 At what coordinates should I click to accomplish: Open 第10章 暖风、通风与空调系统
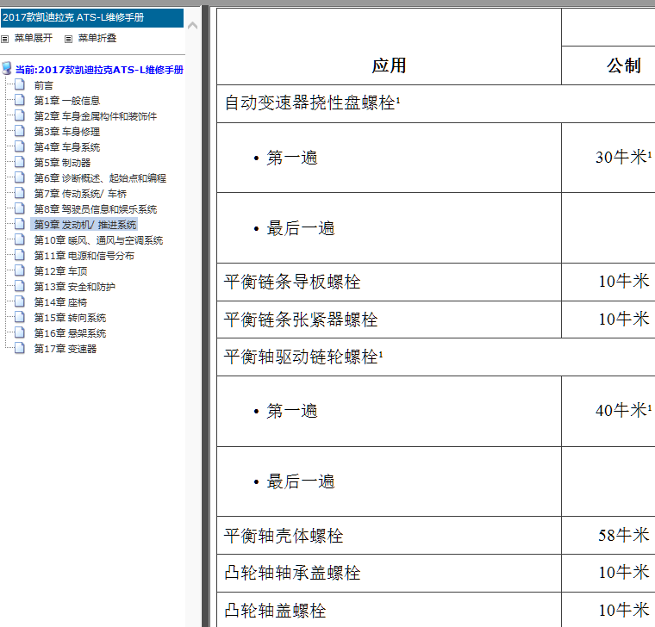98,240
